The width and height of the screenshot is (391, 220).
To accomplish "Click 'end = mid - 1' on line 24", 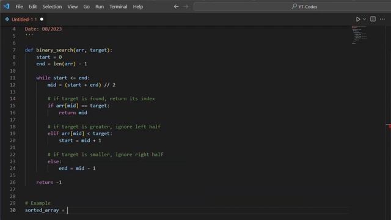I will point(78,169).
